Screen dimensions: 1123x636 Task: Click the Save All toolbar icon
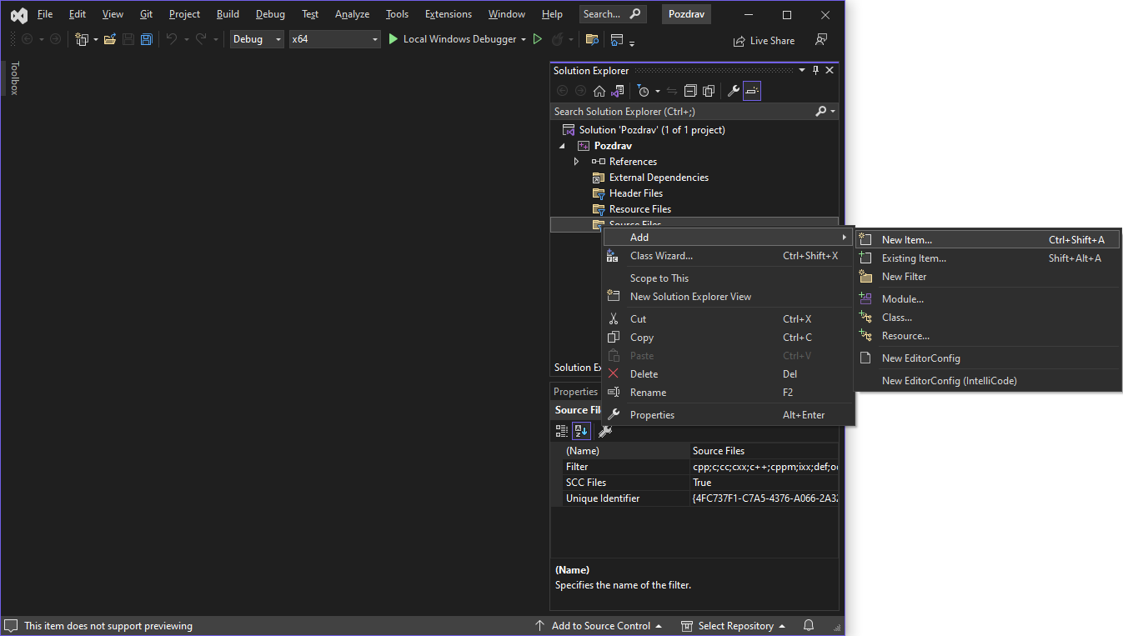pos(147,39)
